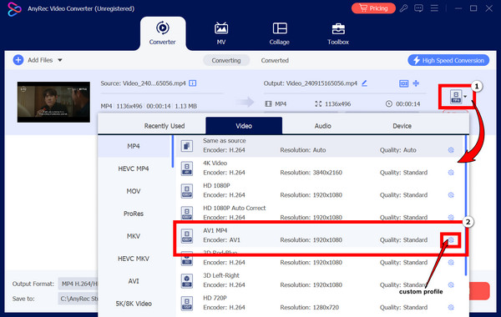Open the feedback chat icon

pos(418,8)
